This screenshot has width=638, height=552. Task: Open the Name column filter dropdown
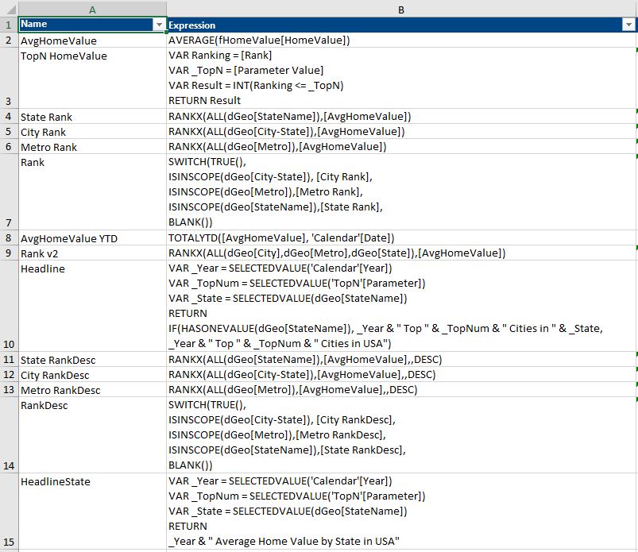pyautogui.click(x=159, y=25)
